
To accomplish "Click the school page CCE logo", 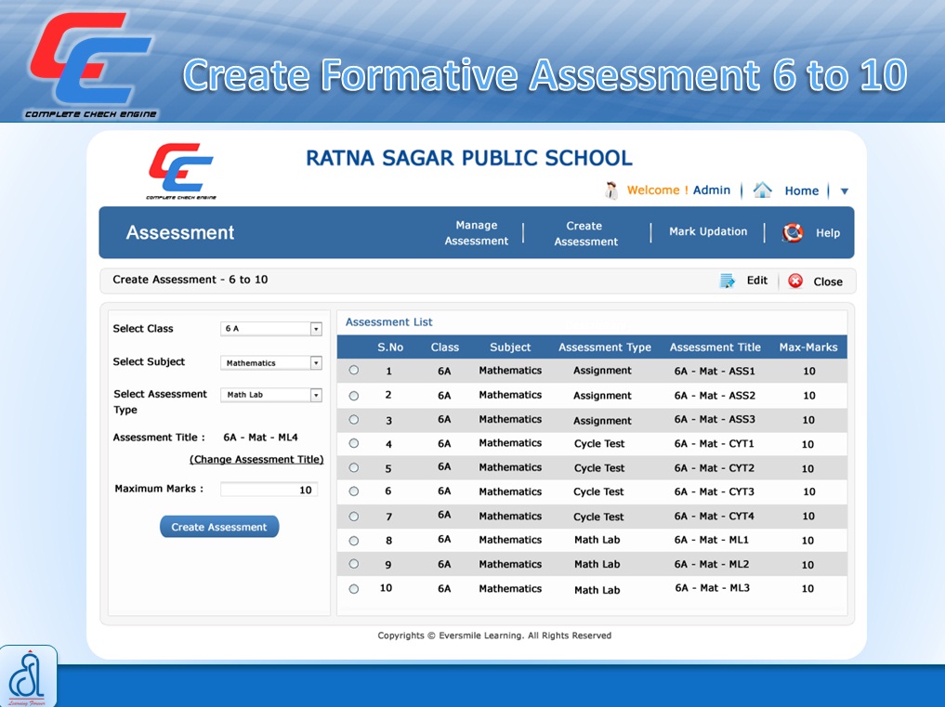I will click(181, 171).
